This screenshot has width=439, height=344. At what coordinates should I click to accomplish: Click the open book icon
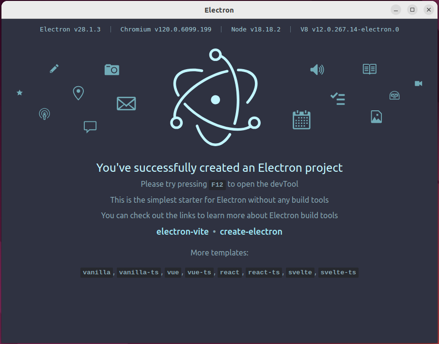tap(369, 69)
